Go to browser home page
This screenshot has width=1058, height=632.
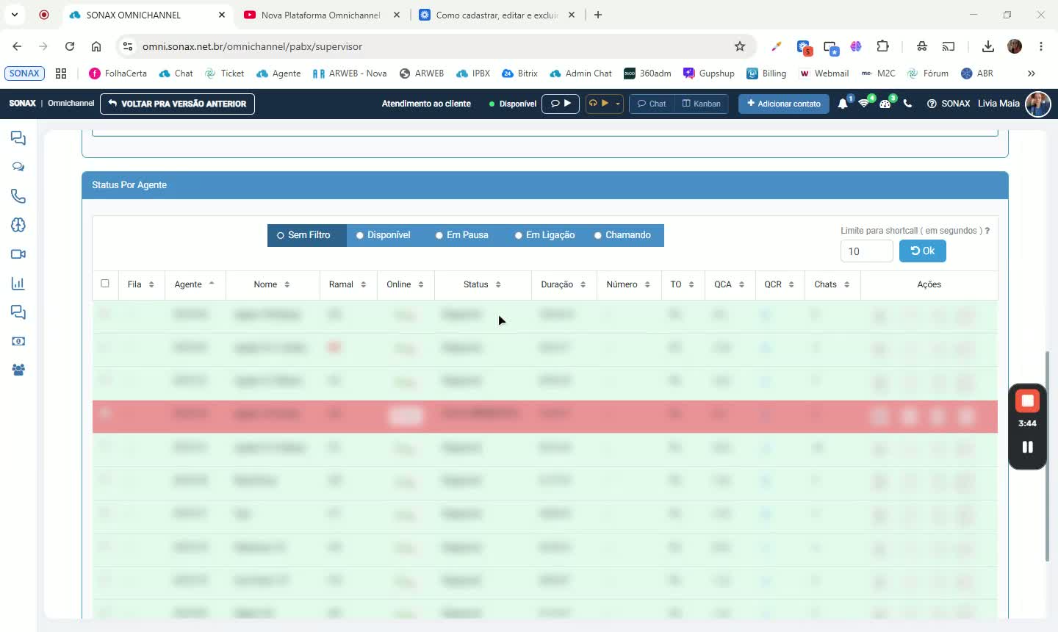(x=96, y=46)
